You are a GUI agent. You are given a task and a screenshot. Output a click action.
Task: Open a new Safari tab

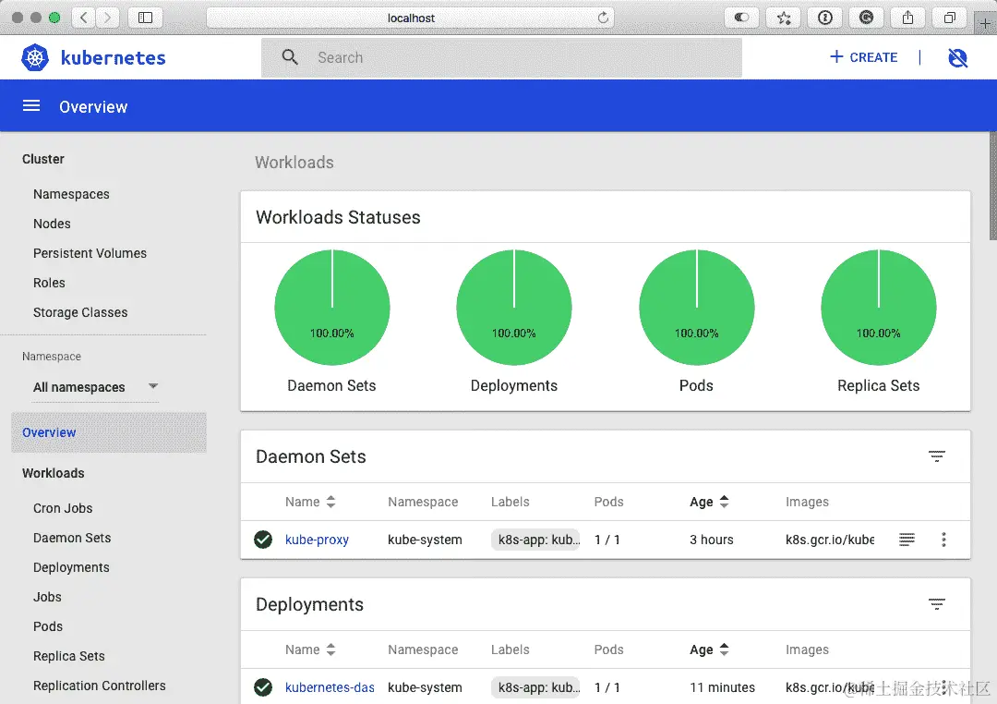pyautogui.click(x=985, y=23)
